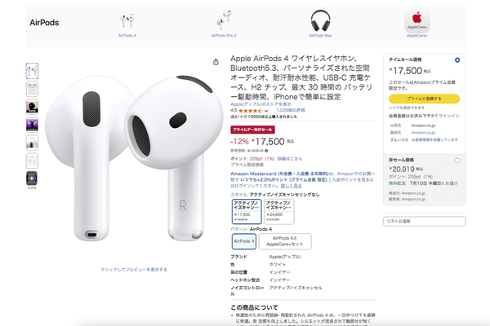Viewport: 490px width, 326px height.
Task: Click the share icon above product image
Action: (x=216, y=62)
